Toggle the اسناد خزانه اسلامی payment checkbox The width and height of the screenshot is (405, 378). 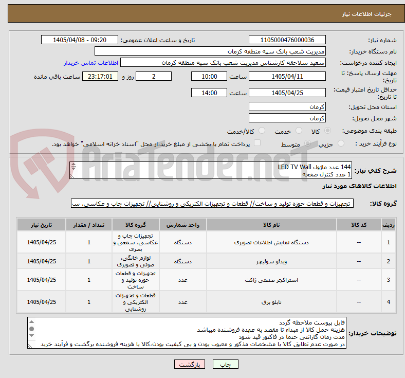coord(257,143)
